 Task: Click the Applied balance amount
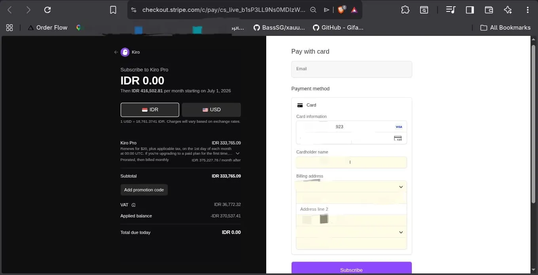225,216
